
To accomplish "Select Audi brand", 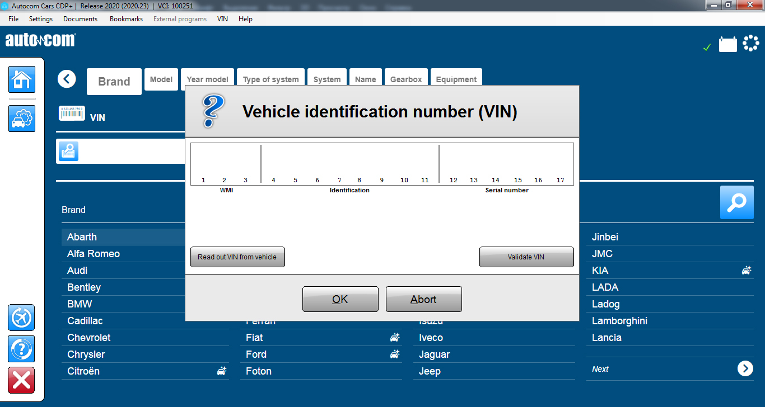I will click(x=123, y=271).
